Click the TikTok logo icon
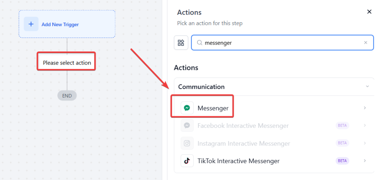 (x=187, y=161)
